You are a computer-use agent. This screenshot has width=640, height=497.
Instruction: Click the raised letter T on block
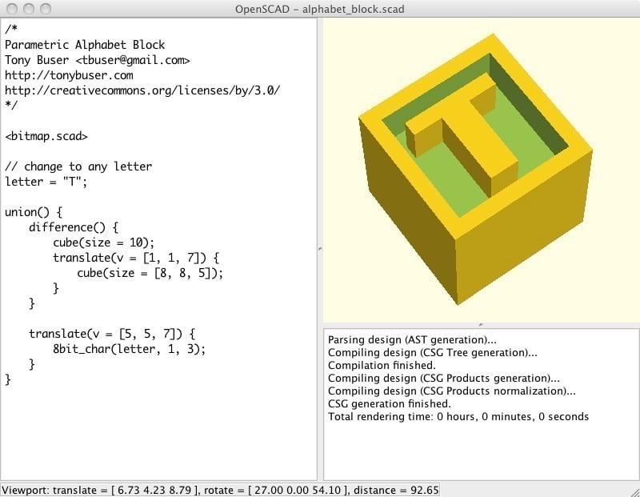[463, 134]
